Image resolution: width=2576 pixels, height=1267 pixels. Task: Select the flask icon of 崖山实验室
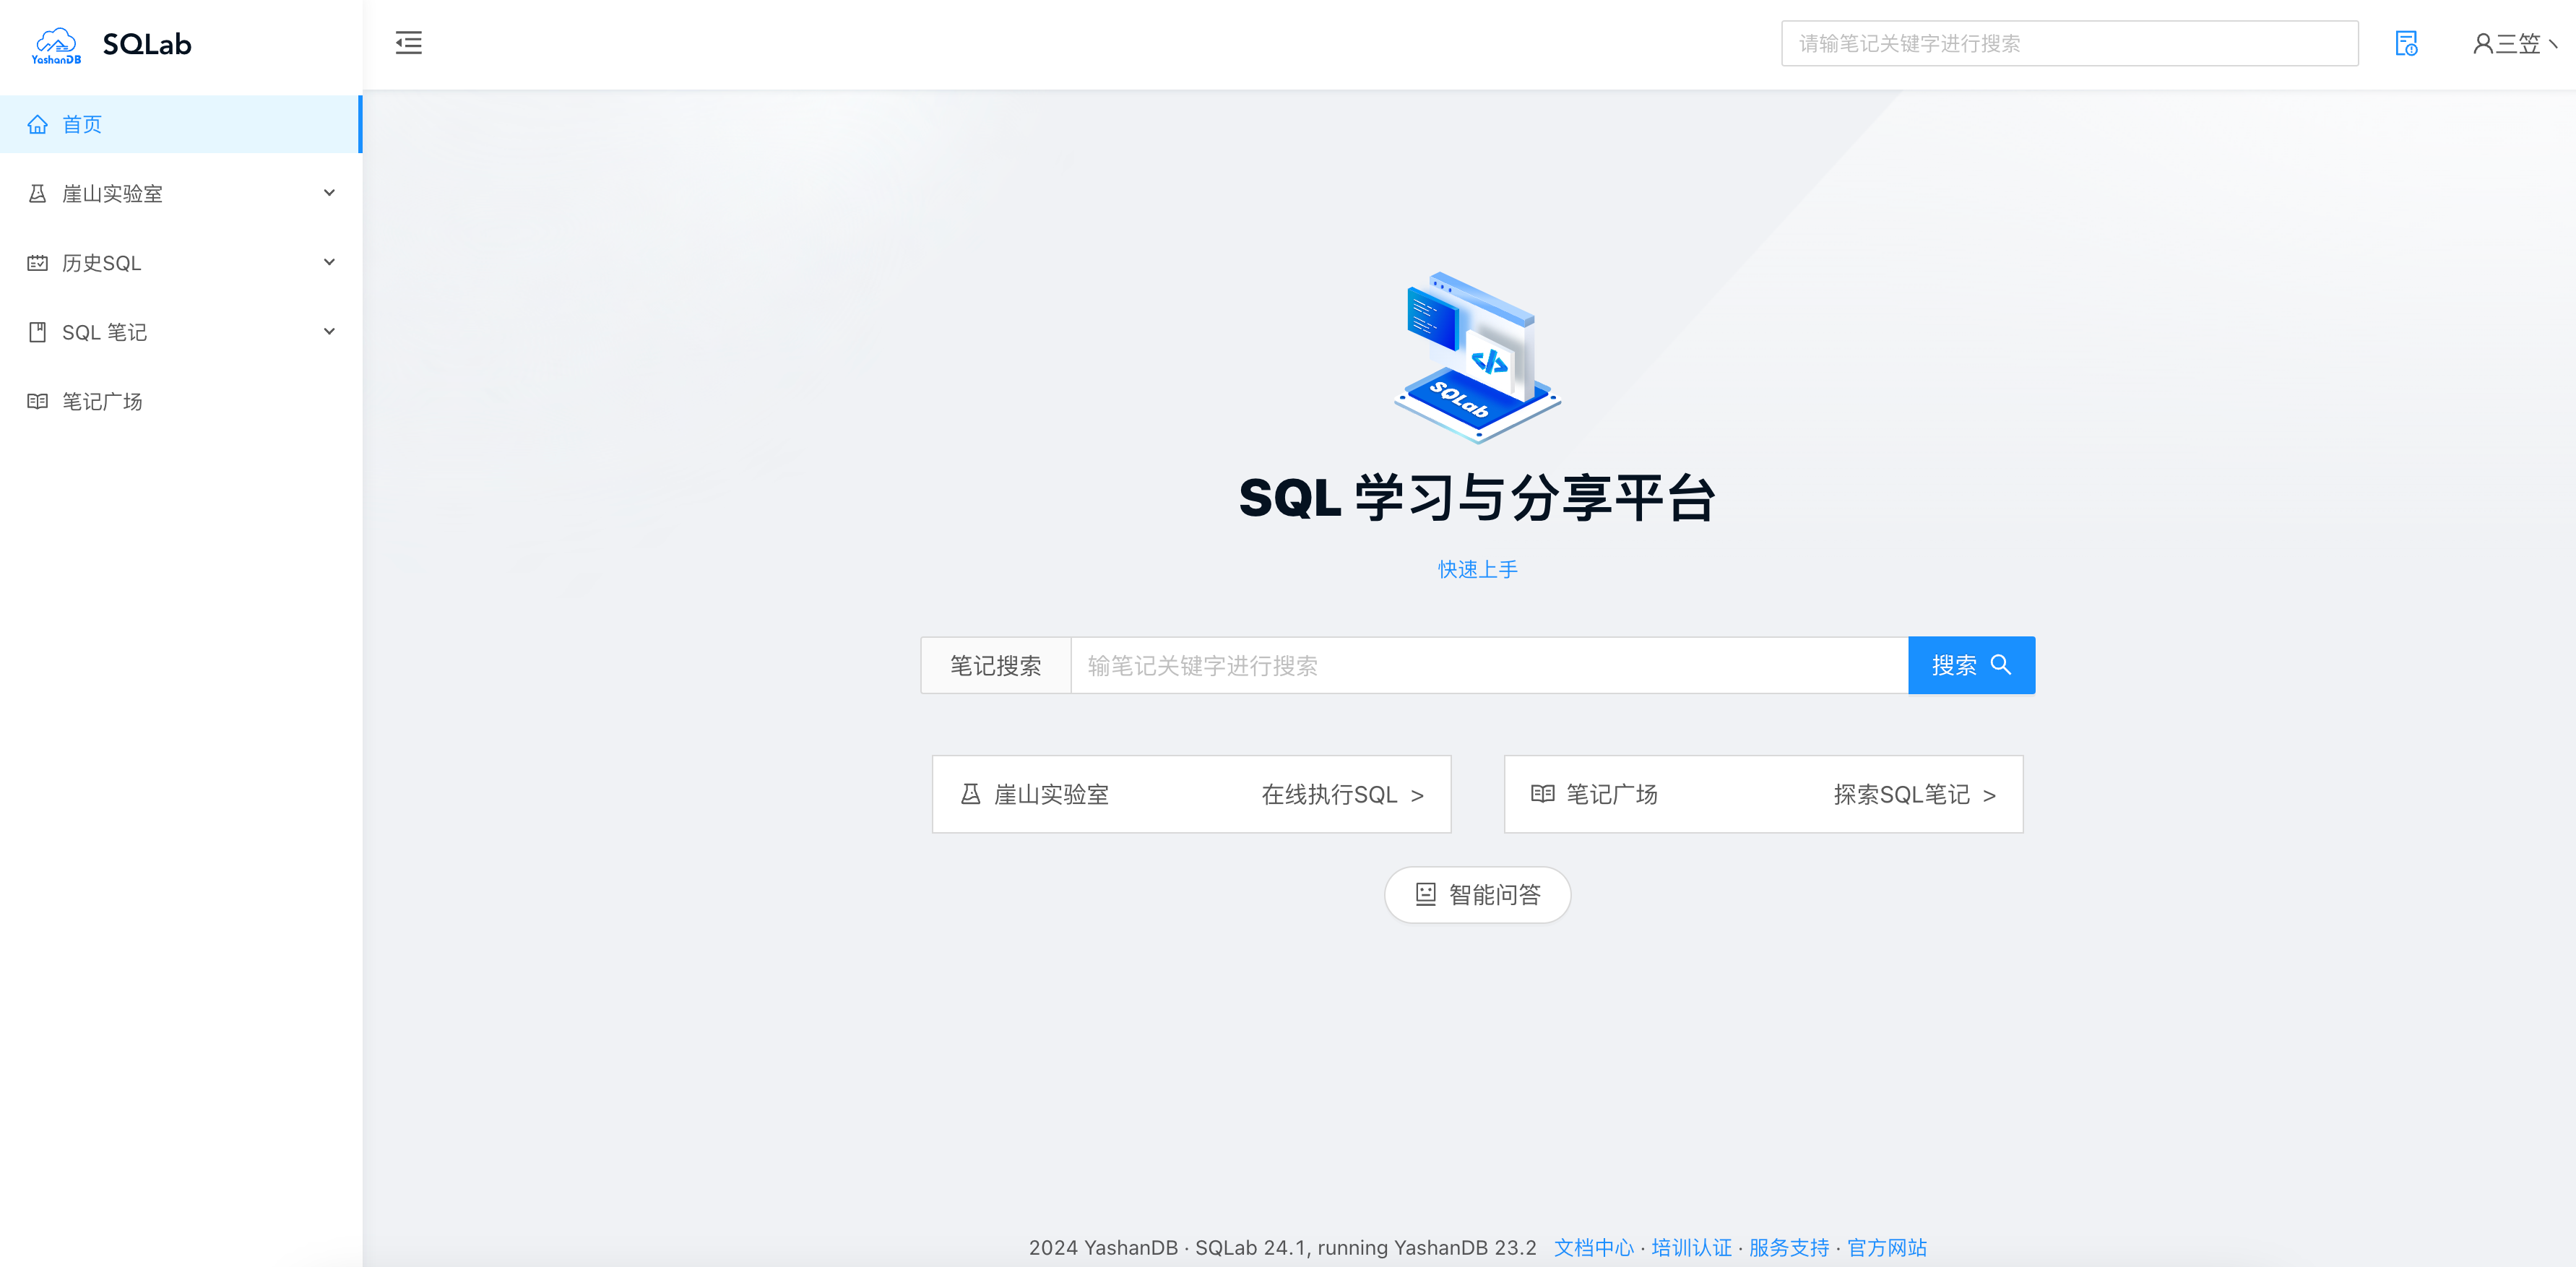coord(37,192)
